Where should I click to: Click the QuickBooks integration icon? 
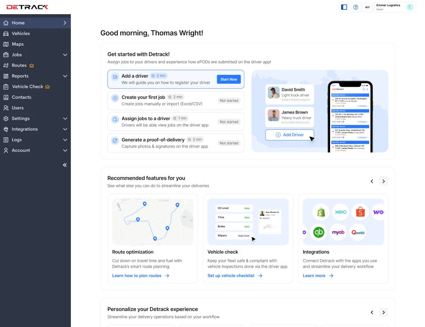point(318,233)
